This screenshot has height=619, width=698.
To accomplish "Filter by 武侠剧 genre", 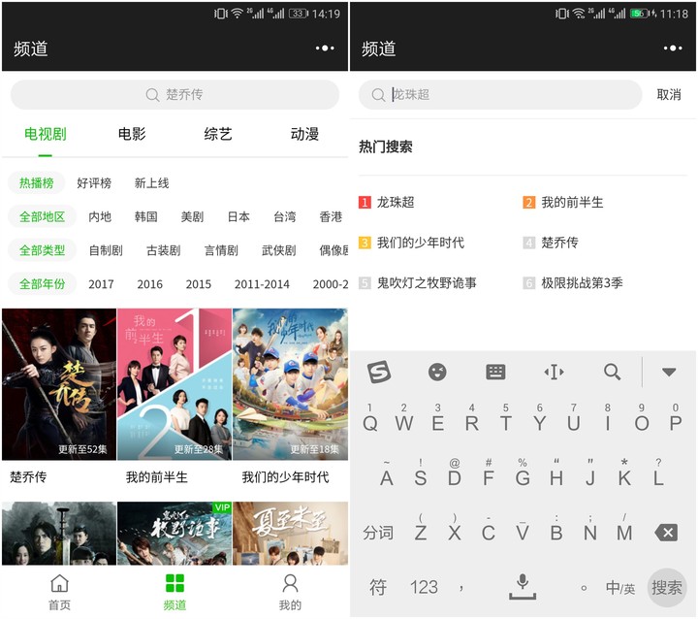I will pos(278,250).
